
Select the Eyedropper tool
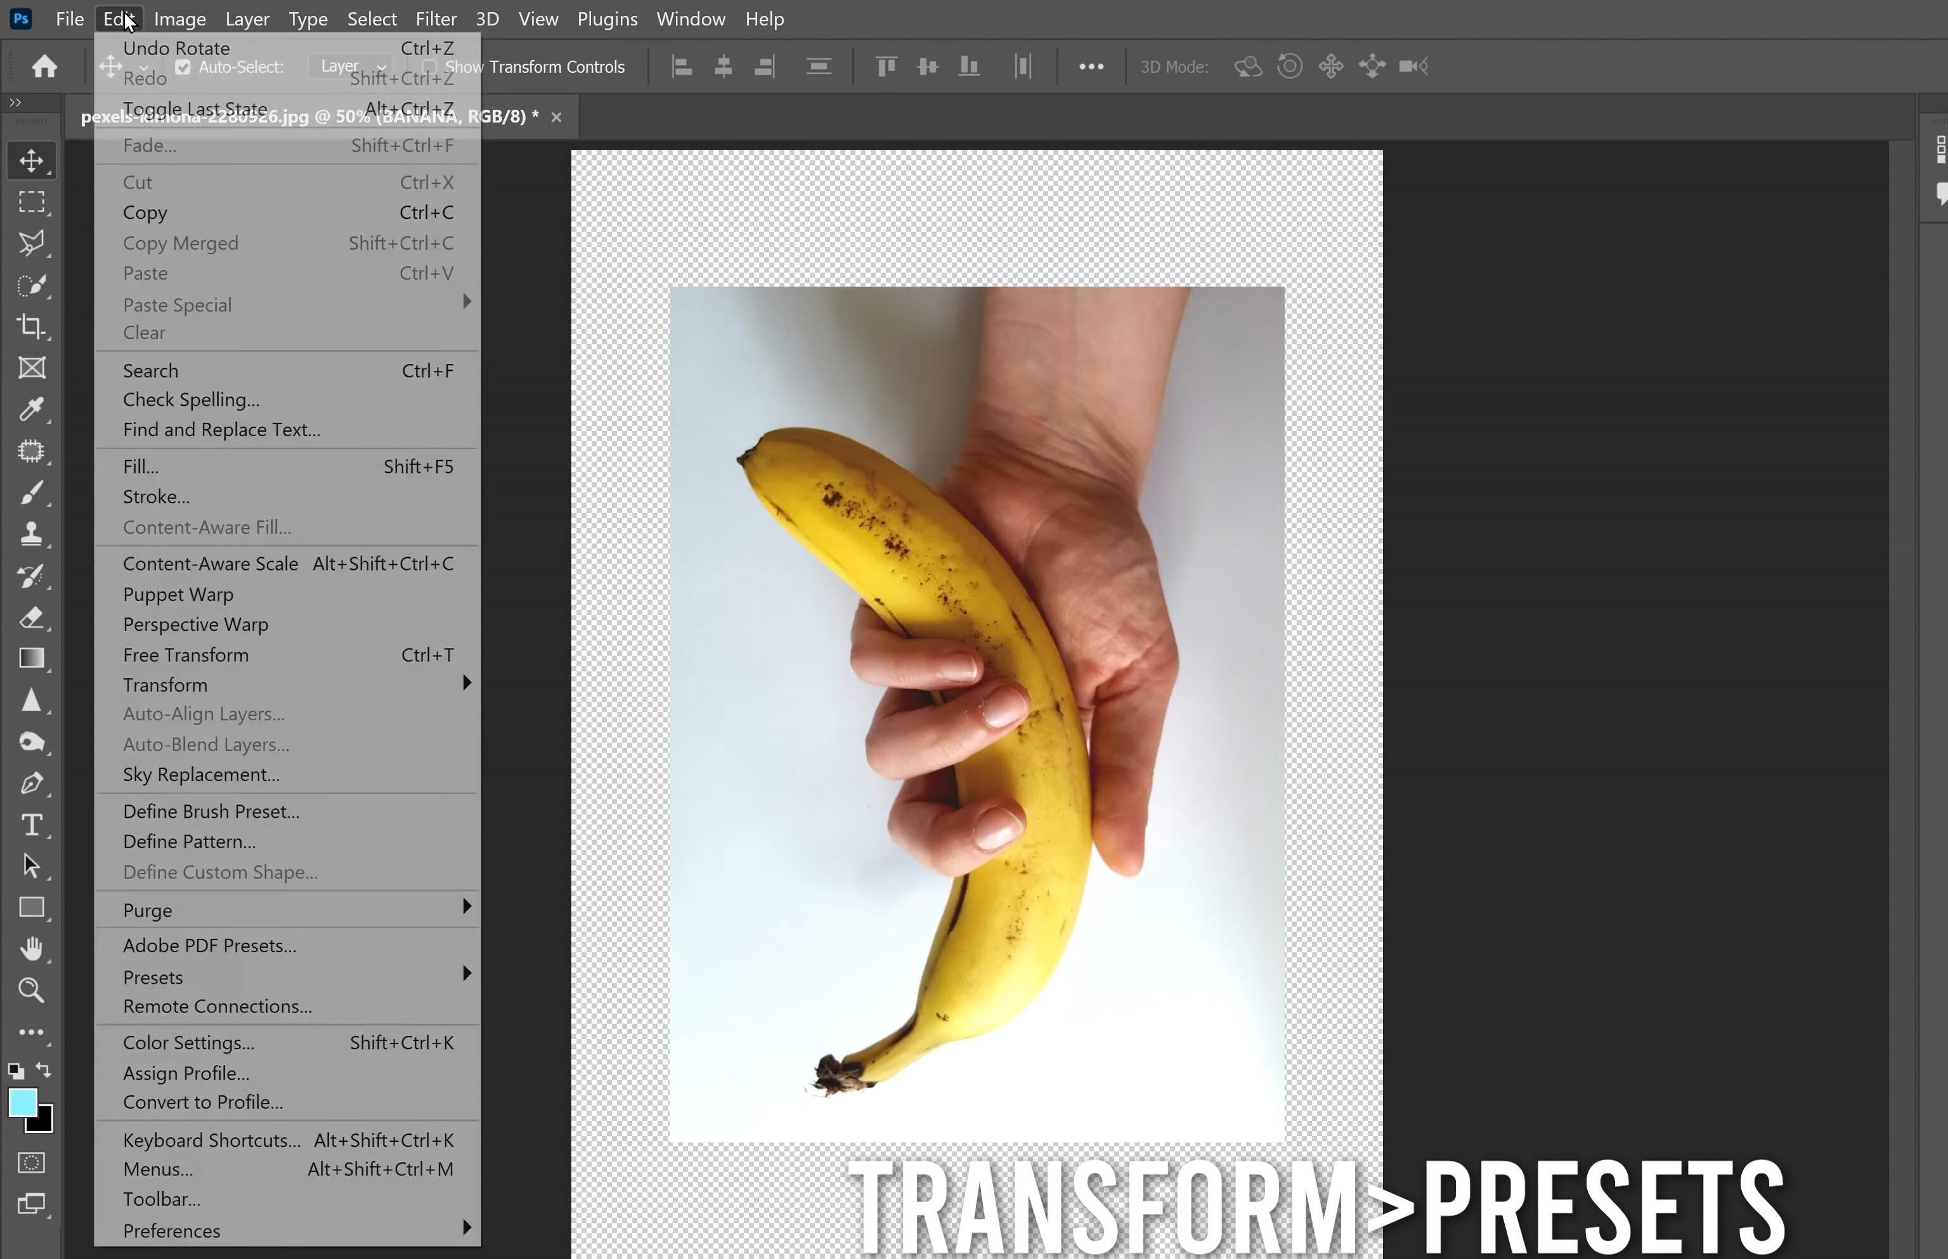31,409
